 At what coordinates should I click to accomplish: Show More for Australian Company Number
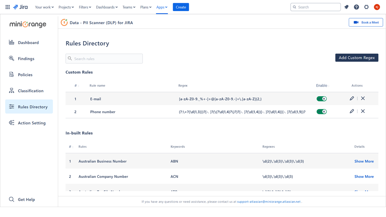point(364,176)
